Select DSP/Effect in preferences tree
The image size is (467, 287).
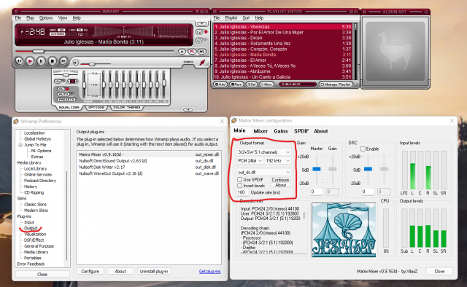pyautogui.click(x=34, y=240)
